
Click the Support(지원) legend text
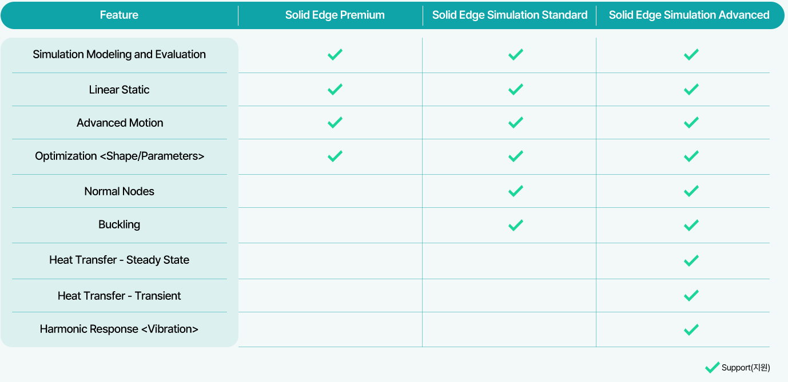(x=746, y=368)
